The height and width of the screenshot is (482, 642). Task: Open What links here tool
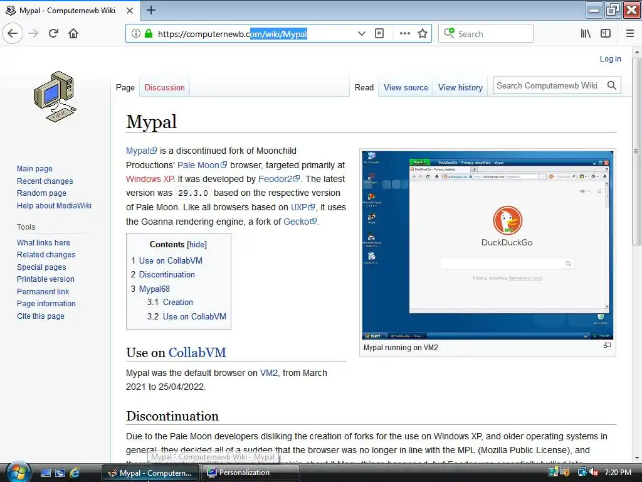(43, 243)
